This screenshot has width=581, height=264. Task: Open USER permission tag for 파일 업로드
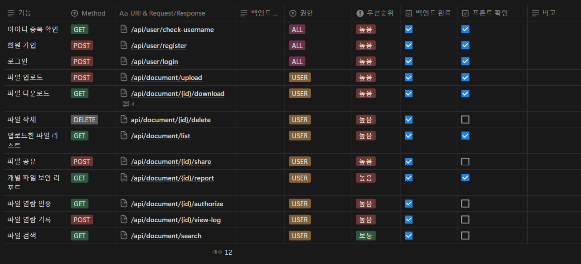[x=300, y=77]
